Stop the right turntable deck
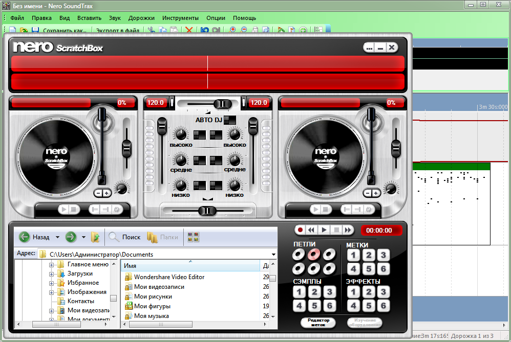 pyautogui.click(x=325, y=209)
